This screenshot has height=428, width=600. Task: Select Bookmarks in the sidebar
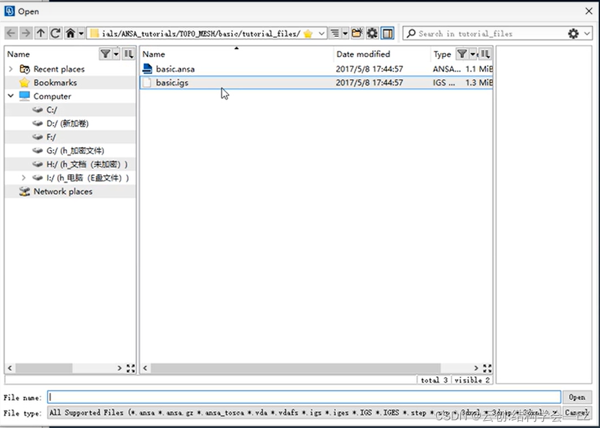[55, 83]
